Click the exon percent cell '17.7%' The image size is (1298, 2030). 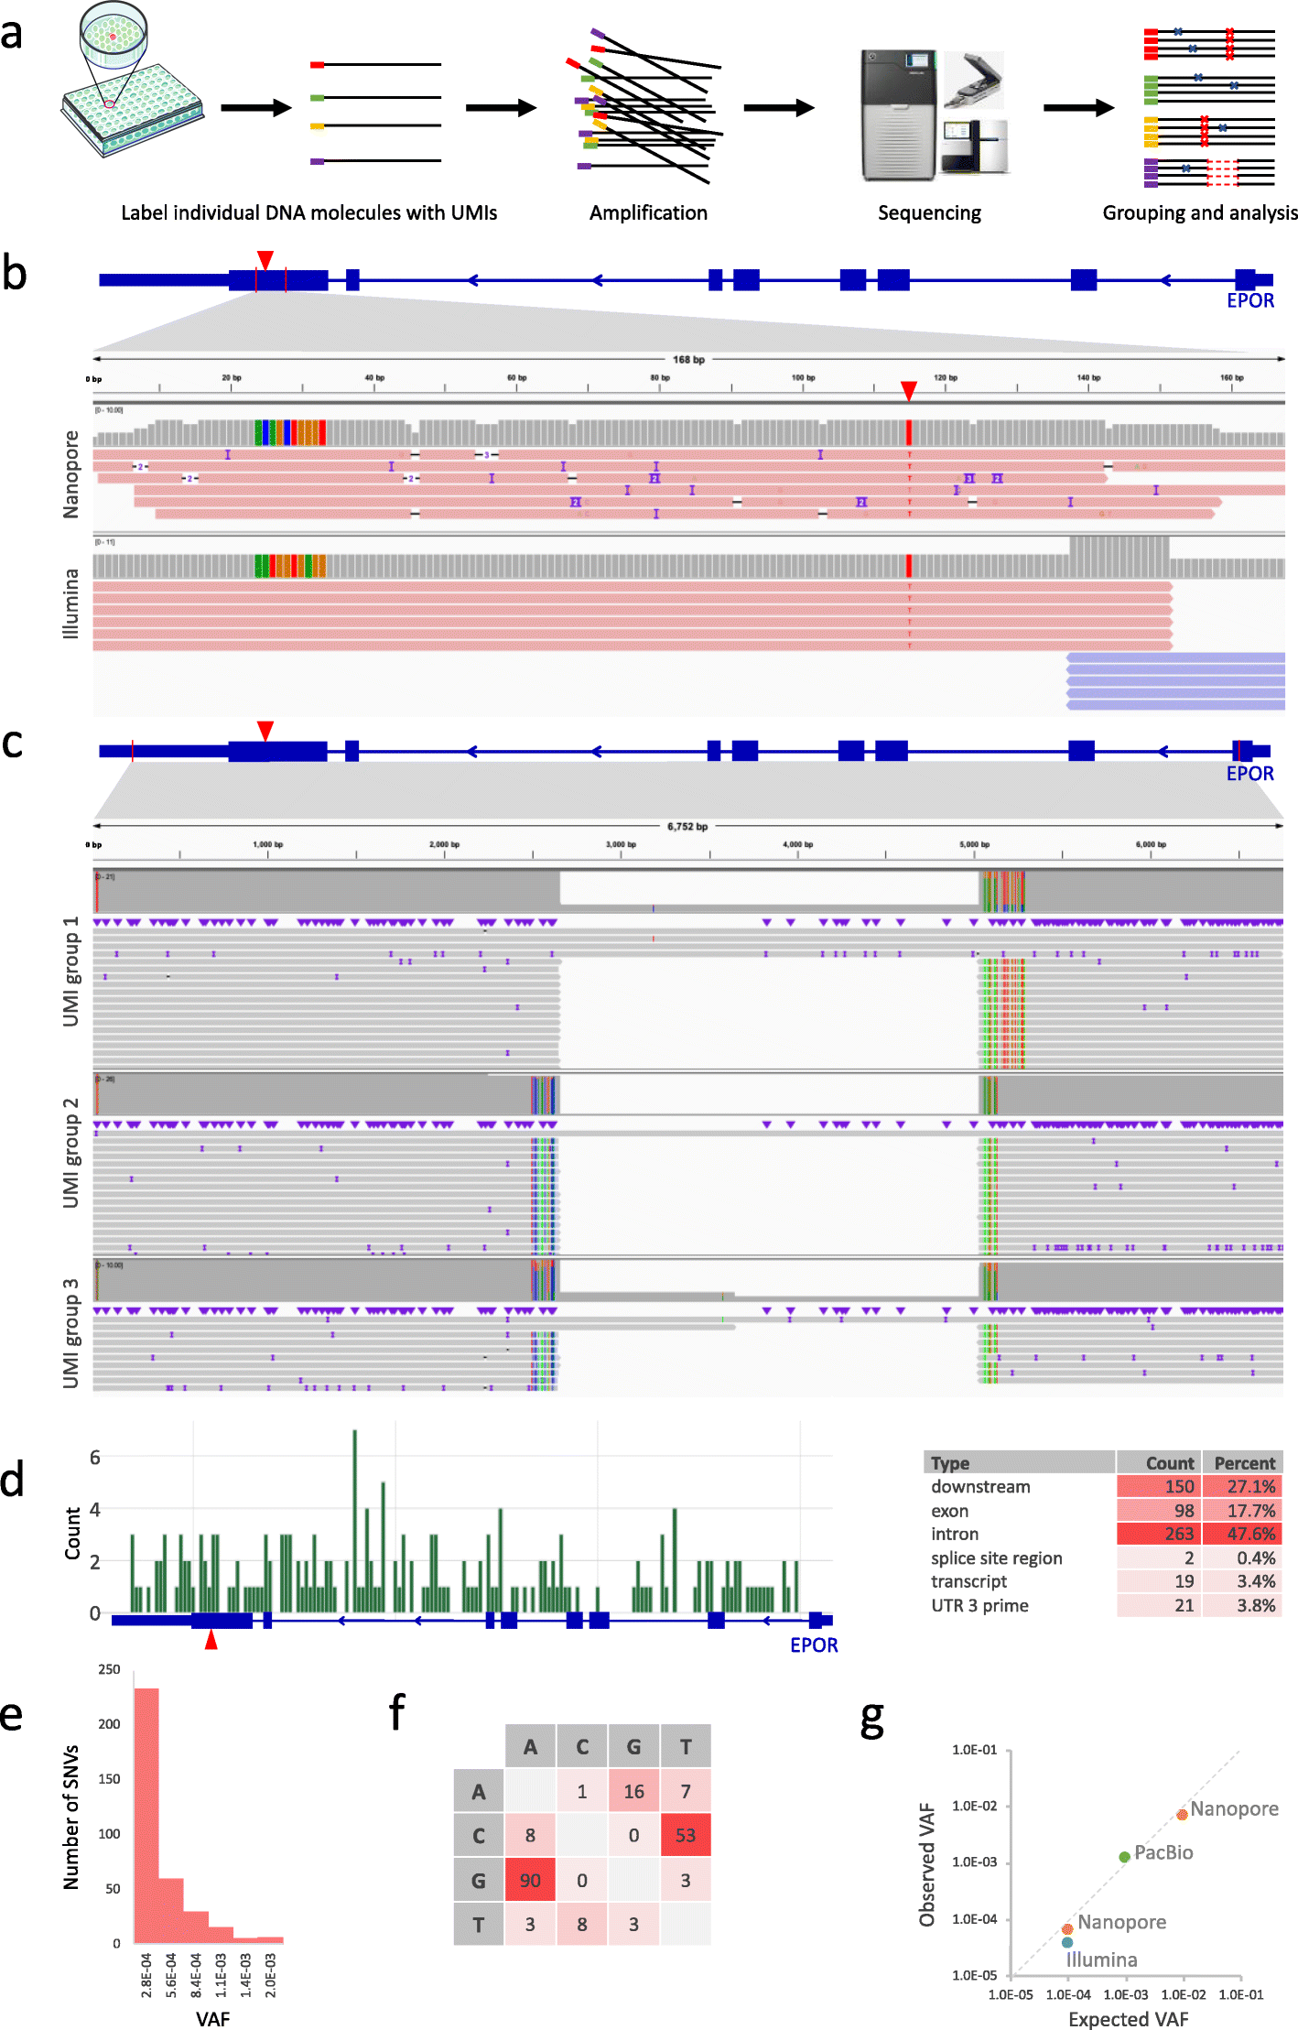pyautogui.click(x=1242, y=1510)
